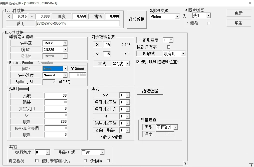
Task: Click the 更新 button
Action: [x=239, y=13]
